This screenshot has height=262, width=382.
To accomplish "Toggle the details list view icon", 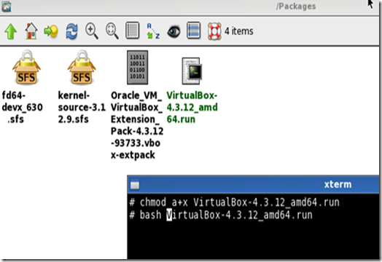I will tap(132, 31).
